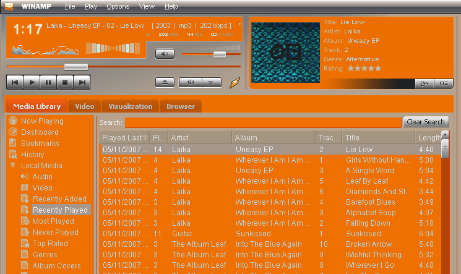Click the volume slider handle
Viewport: 461px width, 274px height.
[x=219, y=54]
